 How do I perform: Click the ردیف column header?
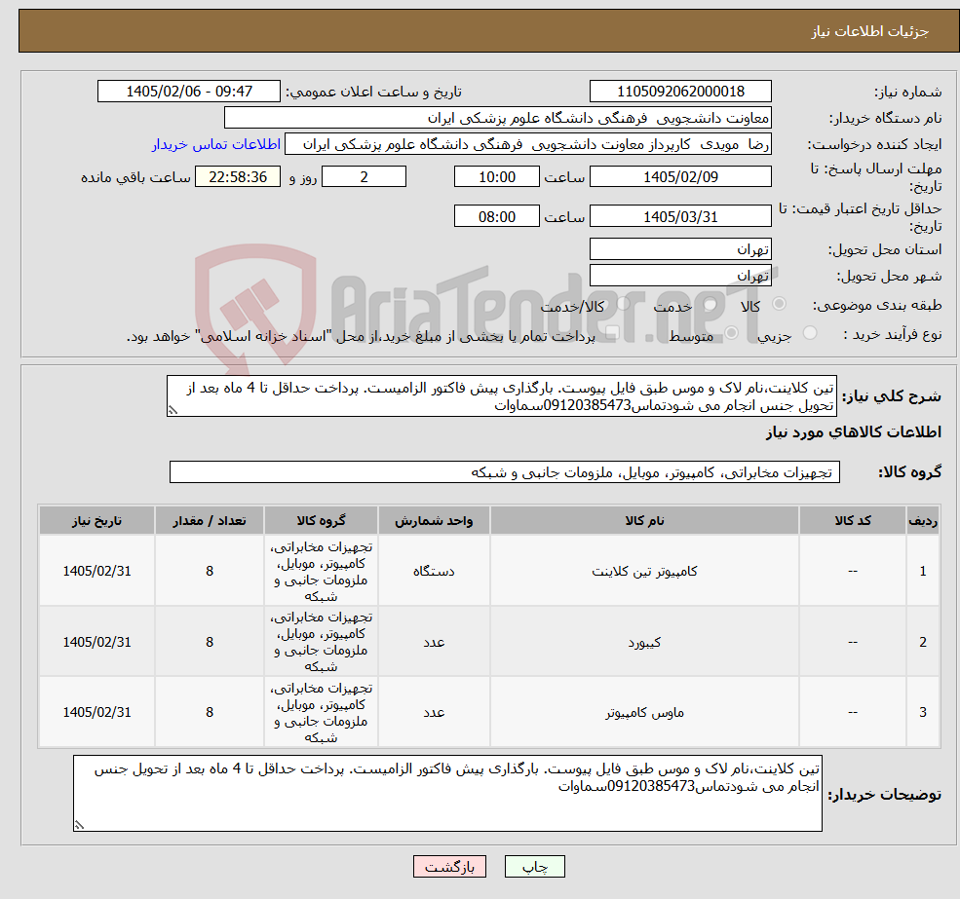pos(923,520)
